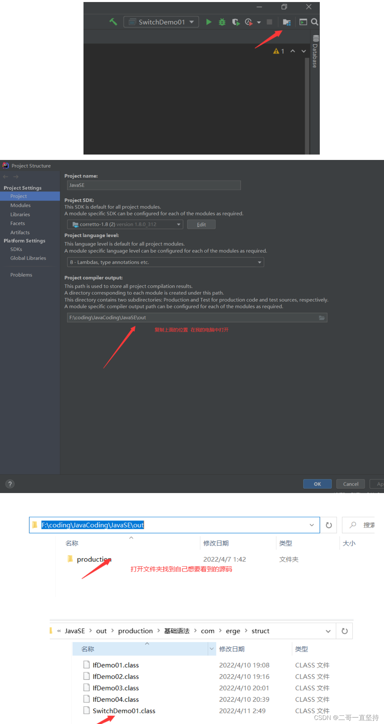Sort by 名称 column in out folder

72,543
